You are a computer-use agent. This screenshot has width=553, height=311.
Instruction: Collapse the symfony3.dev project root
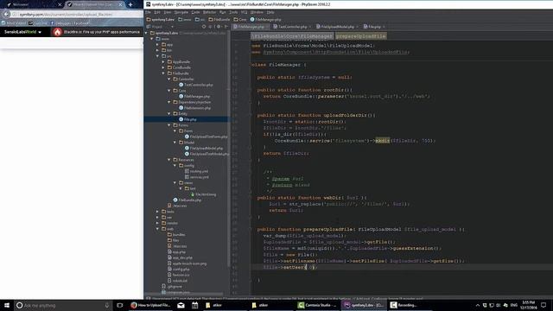coord(146,33)
